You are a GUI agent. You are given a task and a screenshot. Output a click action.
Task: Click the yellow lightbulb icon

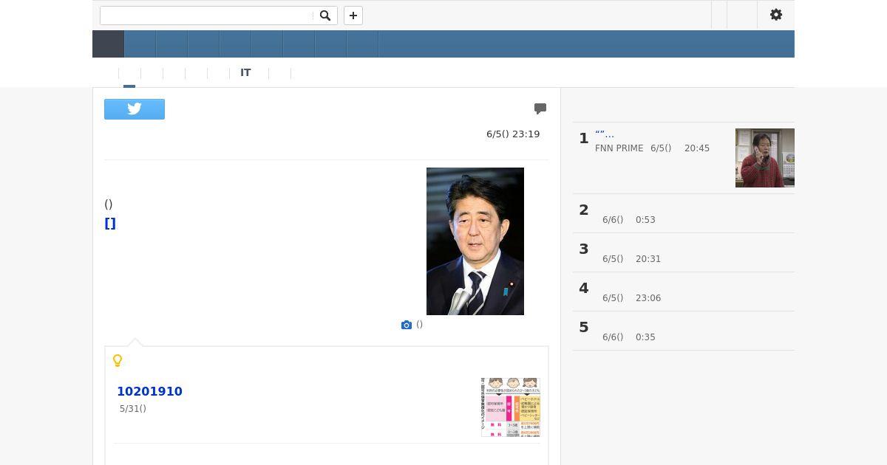click(x=118, y=361)
